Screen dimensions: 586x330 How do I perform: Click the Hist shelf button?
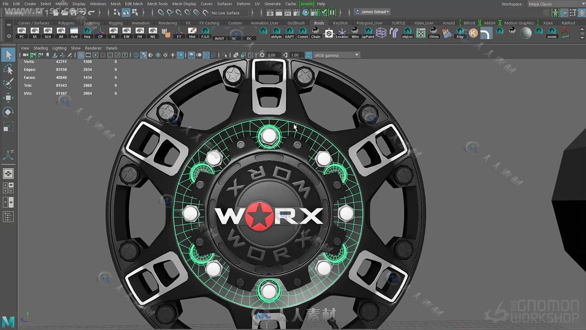192,33
